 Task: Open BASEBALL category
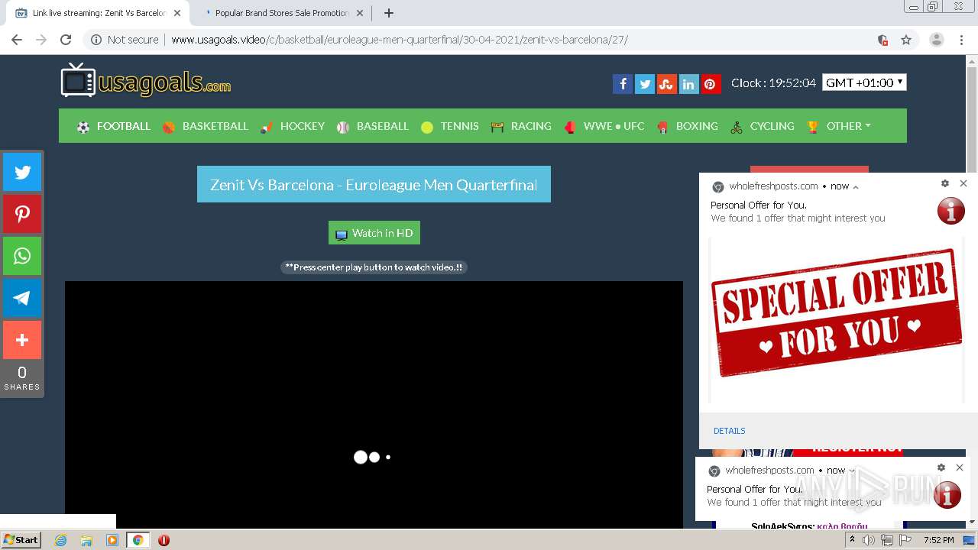coord(373,126)
